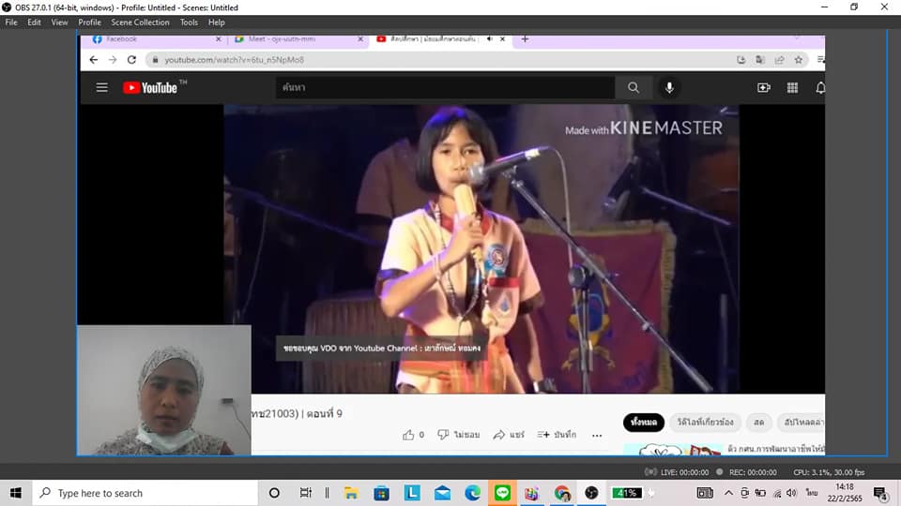Click save to playlist button
Screen dimensions: 901x506
point(557,435)
